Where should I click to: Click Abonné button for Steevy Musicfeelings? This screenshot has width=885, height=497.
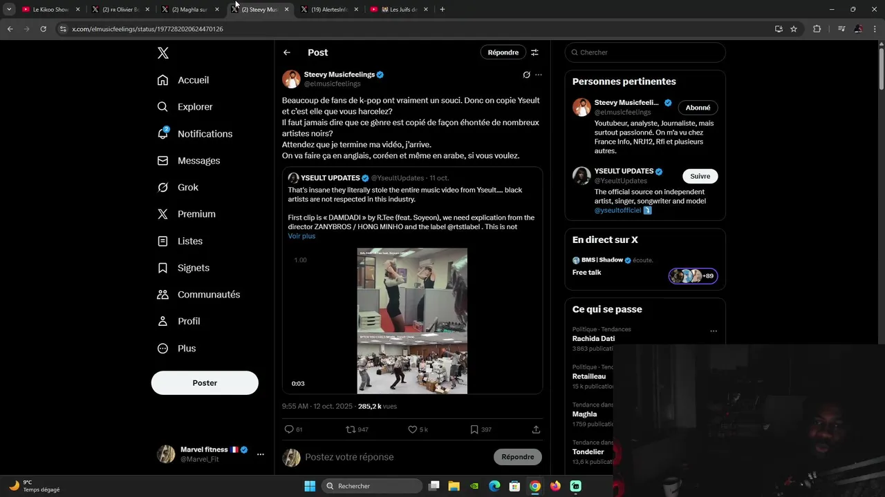(x=698, y=108)
